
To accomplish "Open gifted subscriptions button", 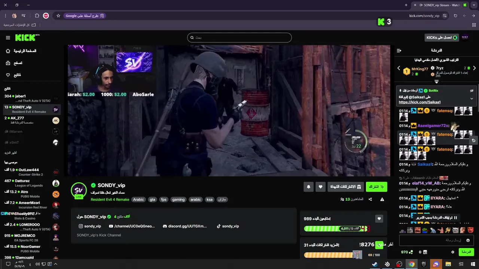I will coord(345,187).
